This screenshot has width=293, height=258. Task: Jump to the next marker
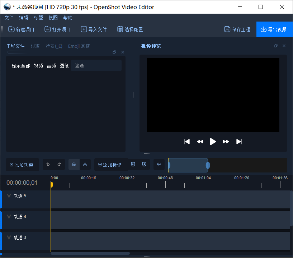pos(144,164)
